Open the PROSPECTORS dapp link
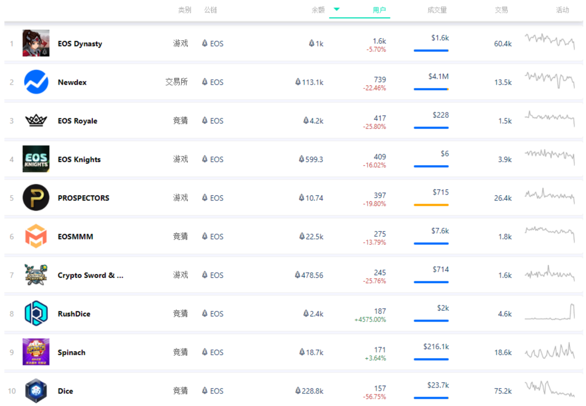 [83, 198]
